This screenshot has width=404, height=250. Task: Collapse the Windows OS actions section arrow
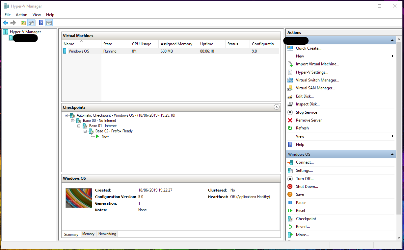(392, 154)
